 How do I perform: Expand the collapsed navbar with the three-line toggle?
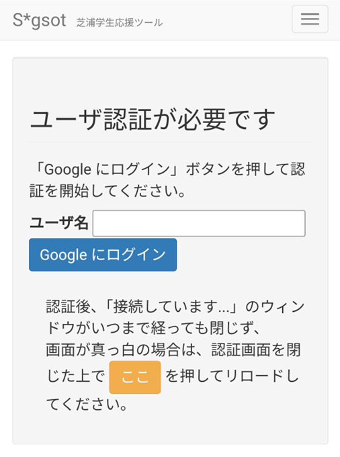coord(310,19)
